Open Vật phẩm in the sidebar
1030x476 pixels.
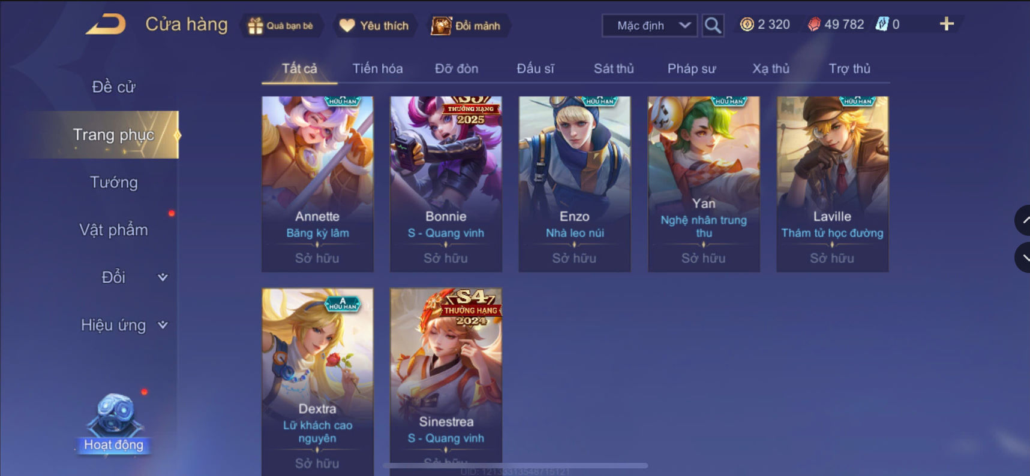(x=113, y=230)
